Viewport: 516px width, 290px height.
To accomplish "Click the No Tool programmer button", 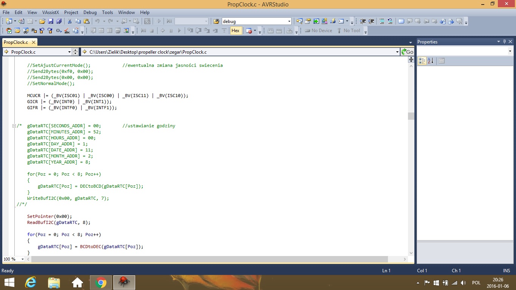I will tap(348, 31).
